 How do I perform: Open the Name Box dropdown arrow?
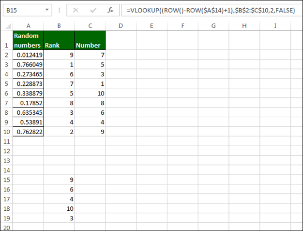tap(47, 10)
